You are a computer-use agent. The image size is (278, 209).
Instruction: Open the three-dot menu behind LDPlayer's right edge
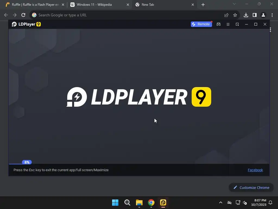tap(270, 30)
